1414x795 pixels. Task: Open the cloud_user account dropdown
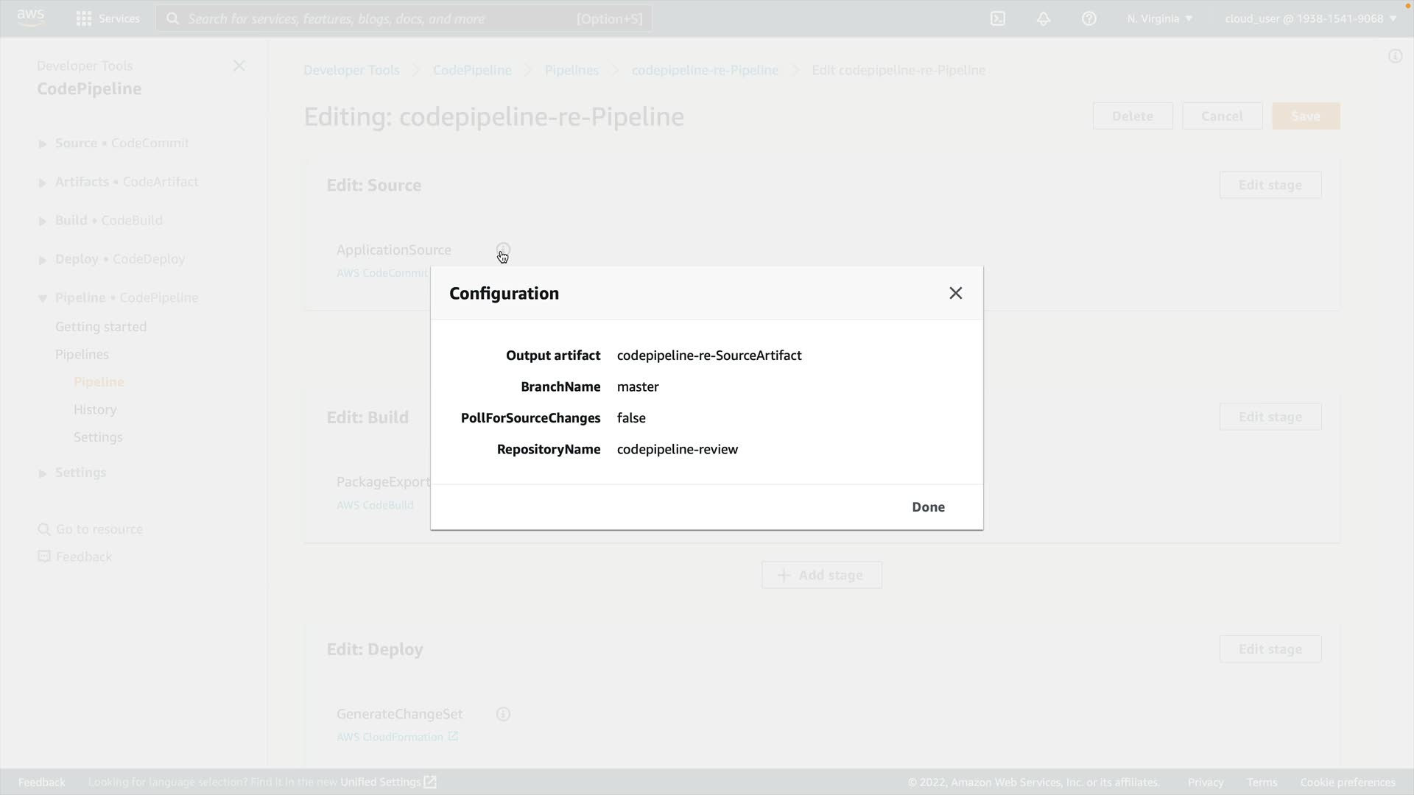tap(1310, 18)
